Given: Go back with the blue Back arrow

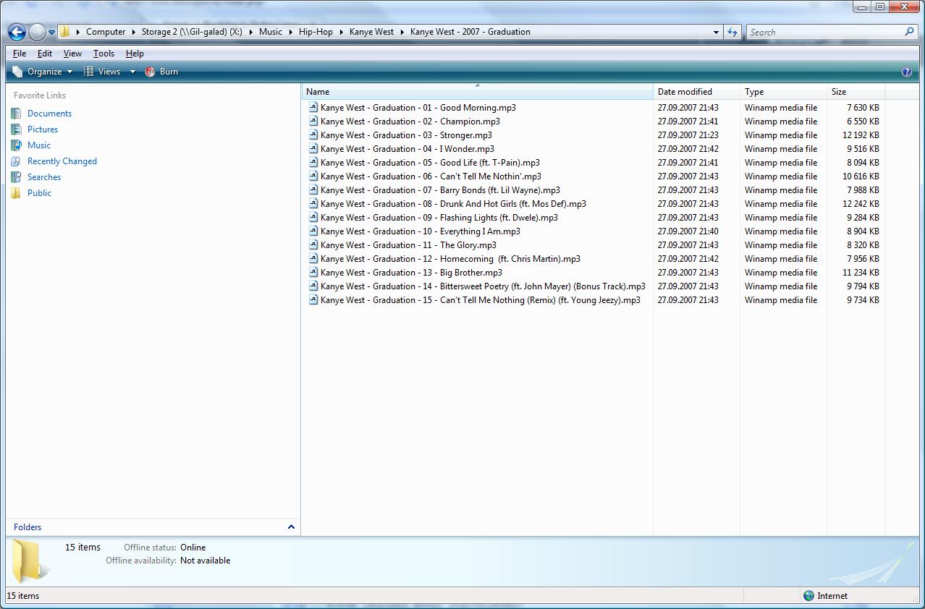Looking at the screenshot, I should [17, 32].
